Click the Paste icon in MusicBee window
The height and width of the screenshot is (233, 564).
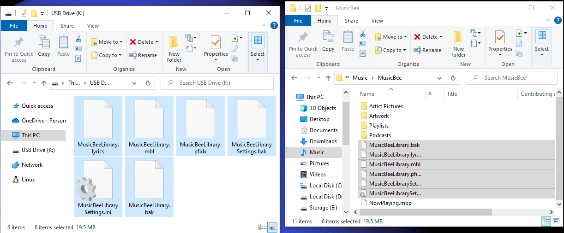click(x=348, y=38)
